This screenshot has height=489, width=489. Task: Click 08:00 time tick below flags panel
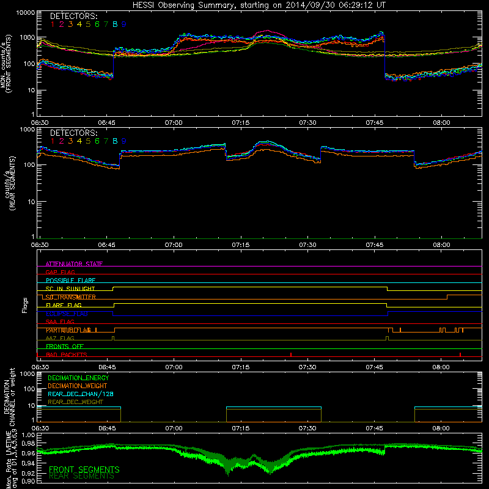pos(441,367)
